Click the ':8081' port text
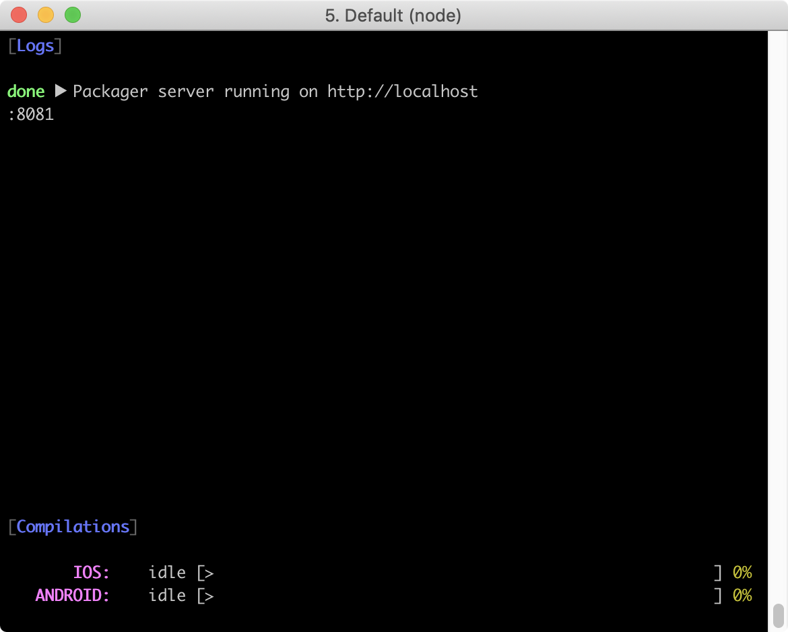Viewport: 788px width, 632px height. click(30, 114)
